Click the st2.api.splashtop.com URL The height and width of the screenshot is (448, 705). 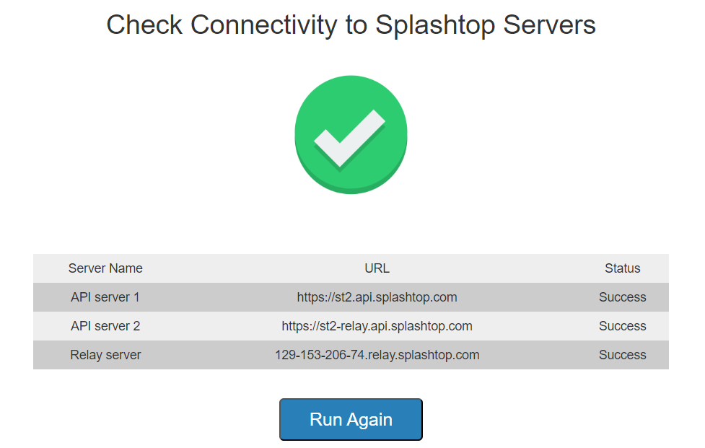(377, 297)
